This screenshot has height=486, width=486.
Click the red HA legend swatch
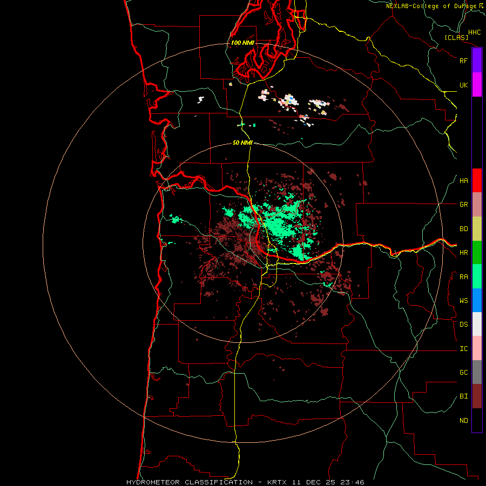(x=477, y=180)
